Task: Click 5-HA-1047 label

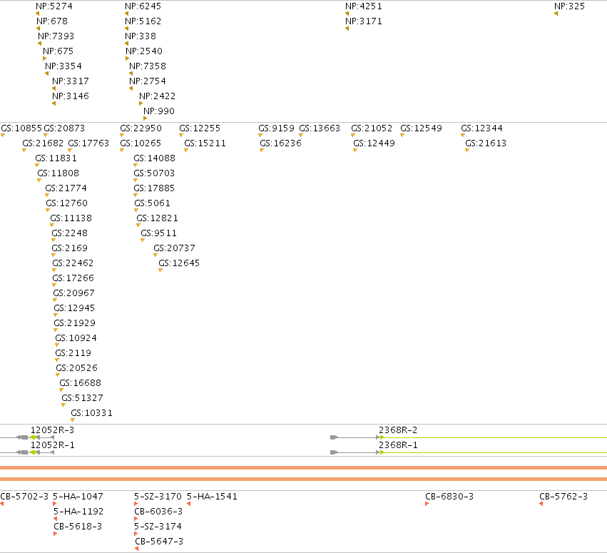Action: 78,497
